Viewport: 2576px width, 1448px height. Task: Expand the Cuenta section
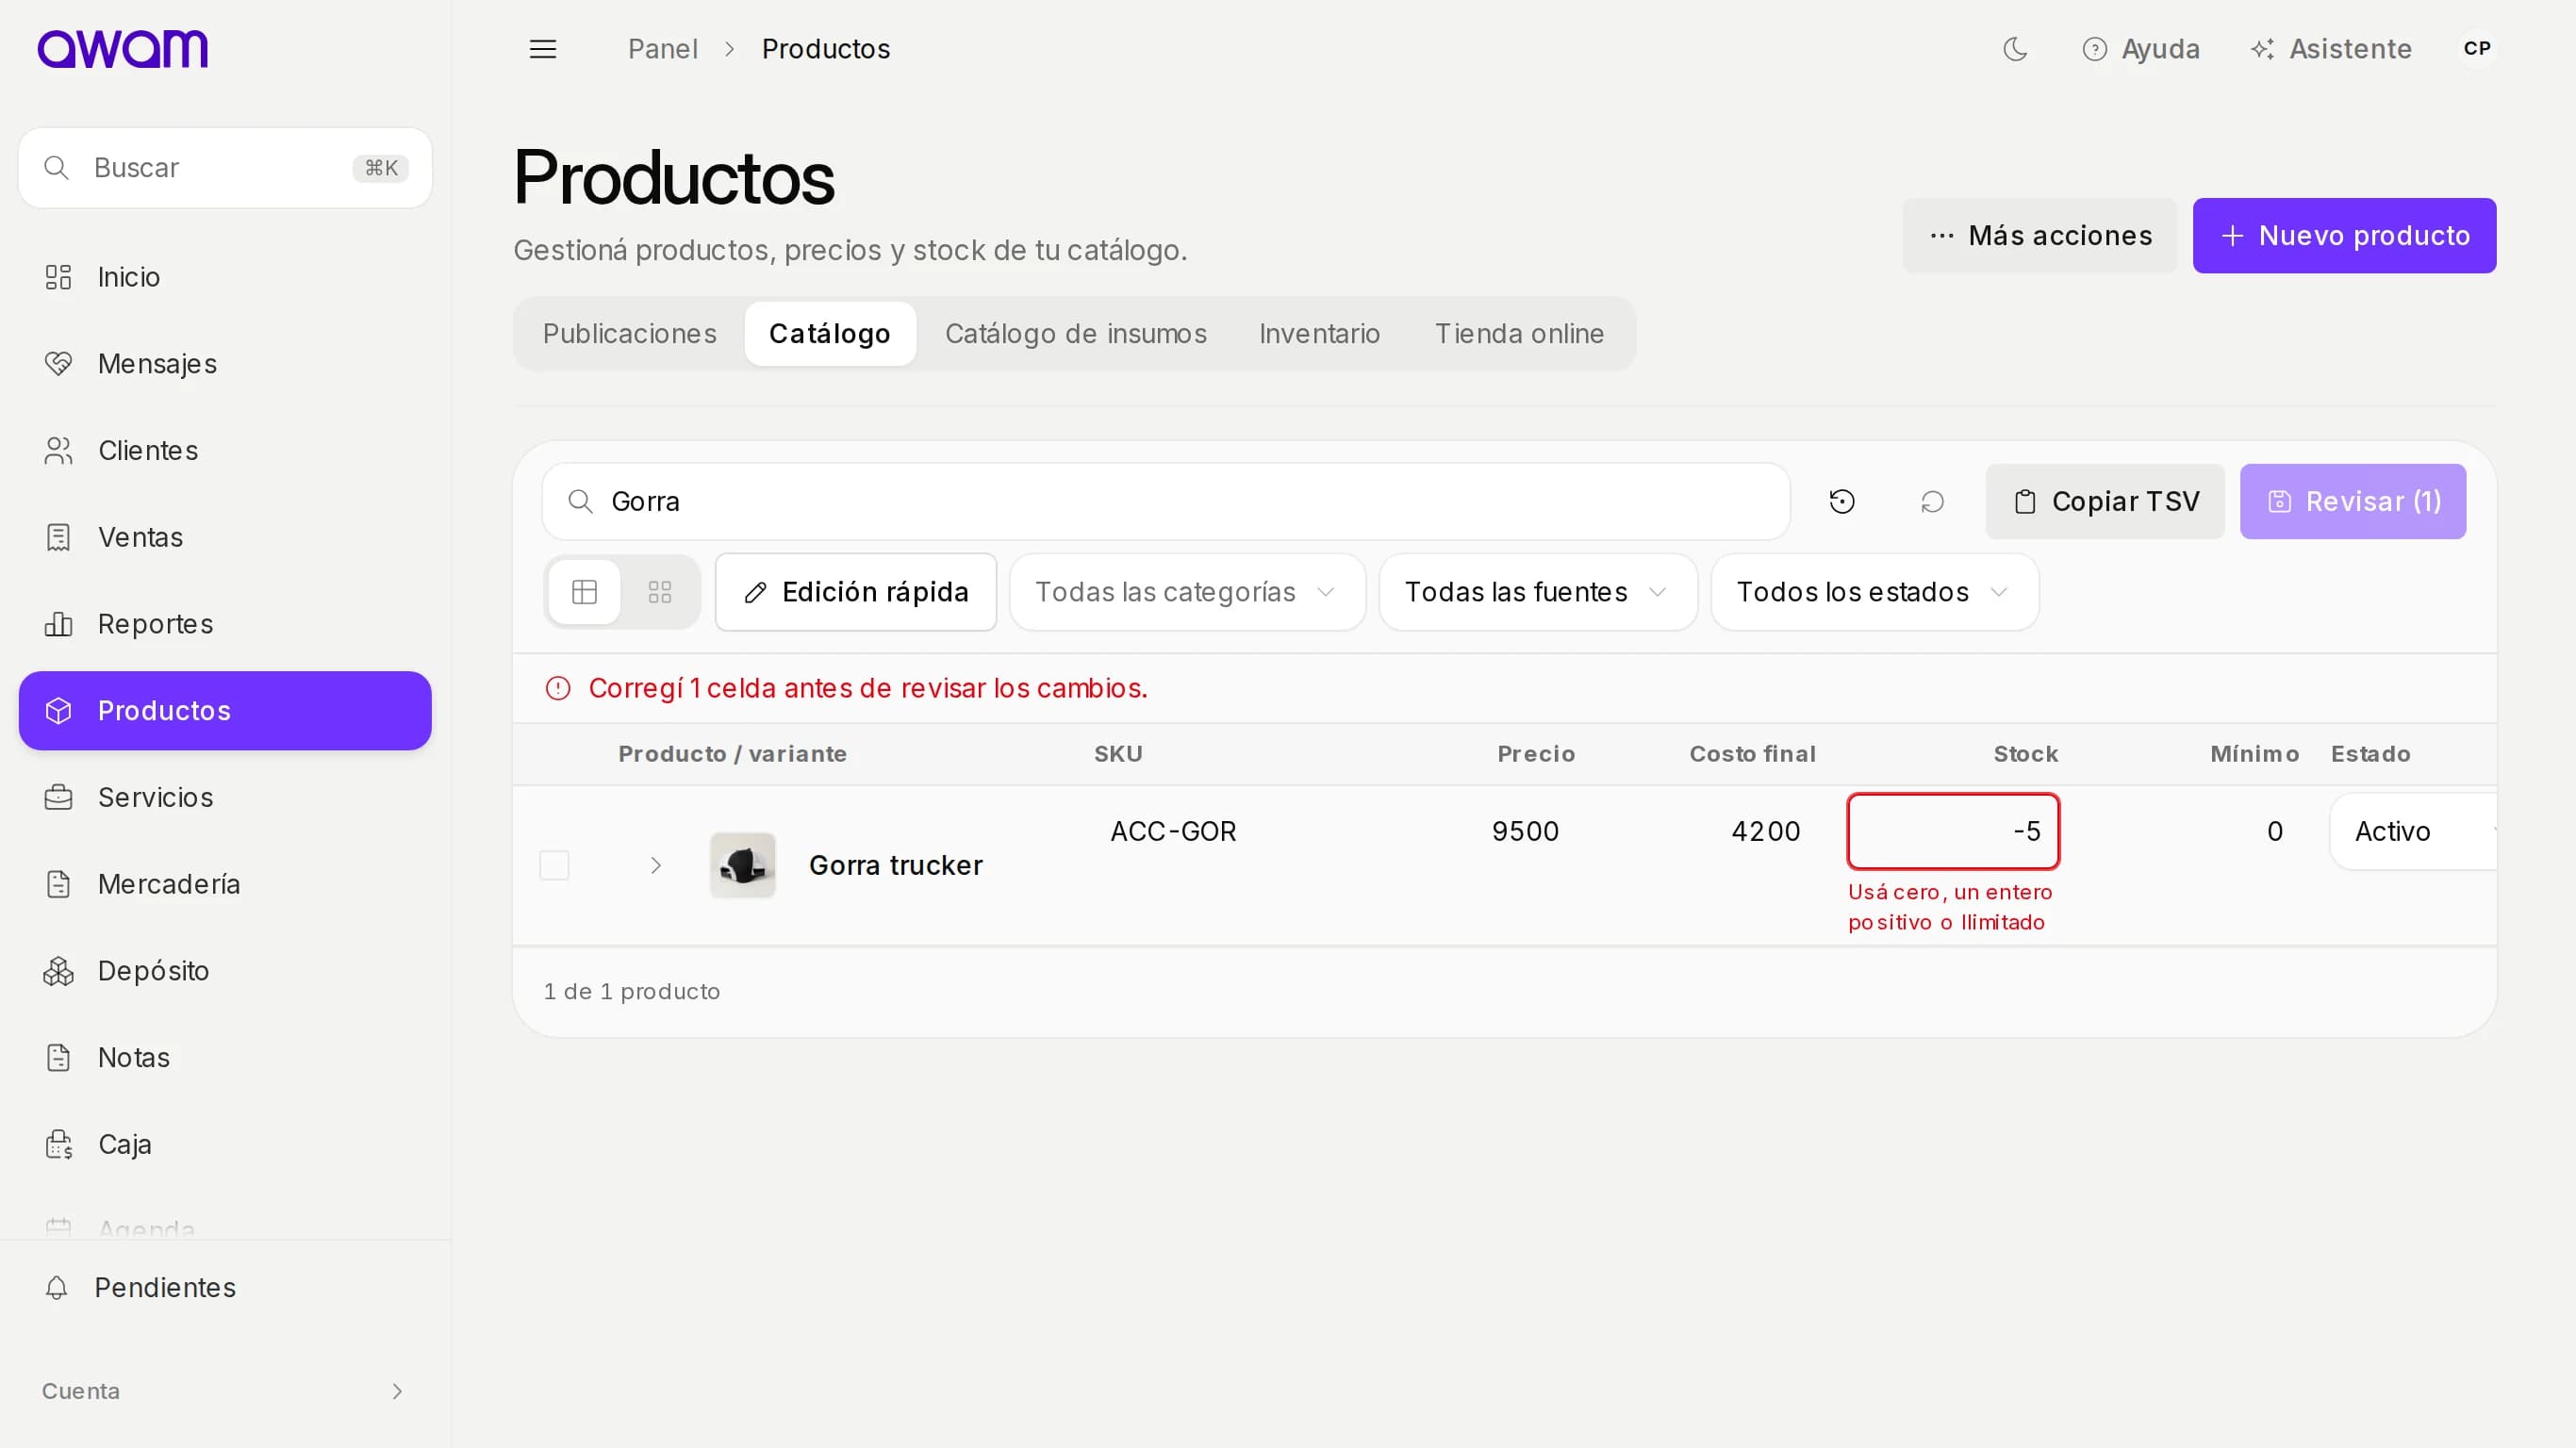(225, 1391)
